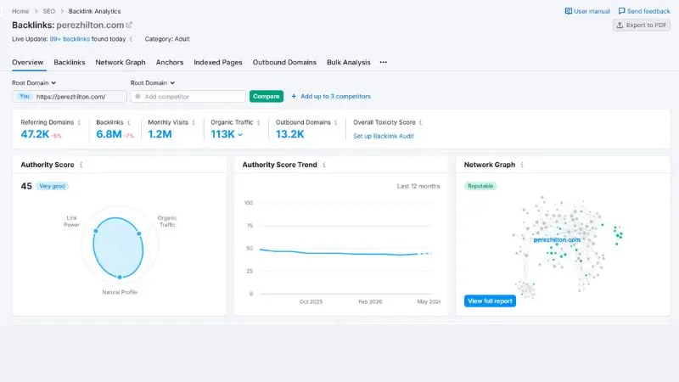Click the User manual link text
679x382 pixels.
click(592, 11)
